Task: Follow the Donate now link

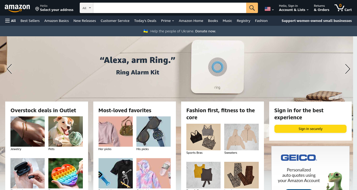Action: 205,31
